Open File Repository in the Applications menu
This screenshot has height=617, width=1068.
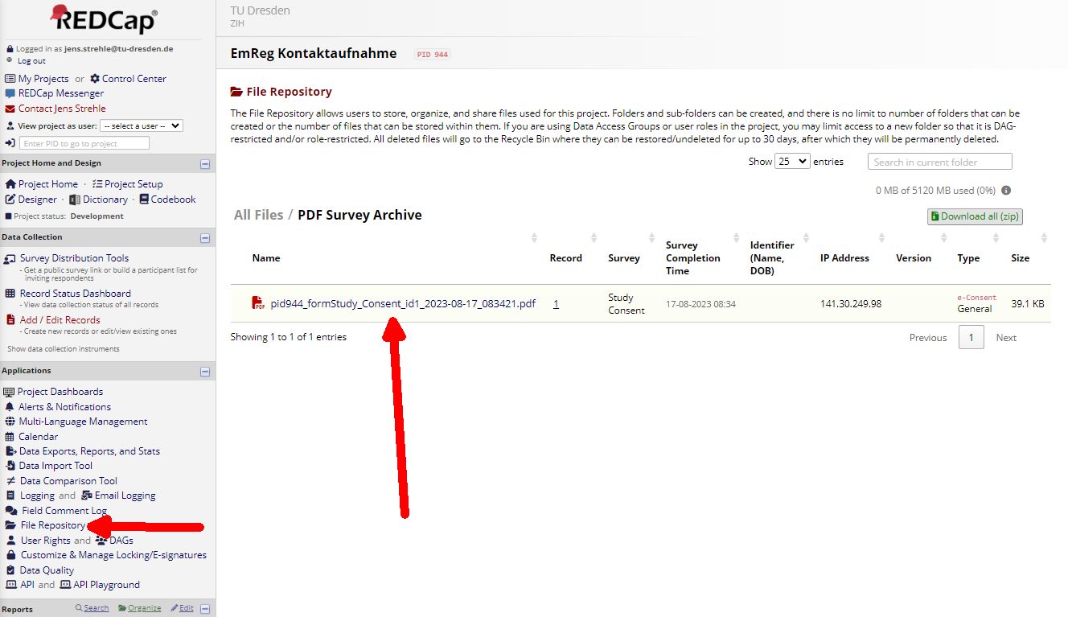tap(52, 525)
